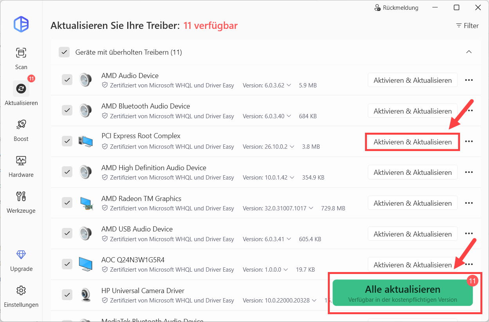Click the '11 verfügbar' header text
Image resolution: width=489 pixels, height=322 pixels.
point(210,26)
